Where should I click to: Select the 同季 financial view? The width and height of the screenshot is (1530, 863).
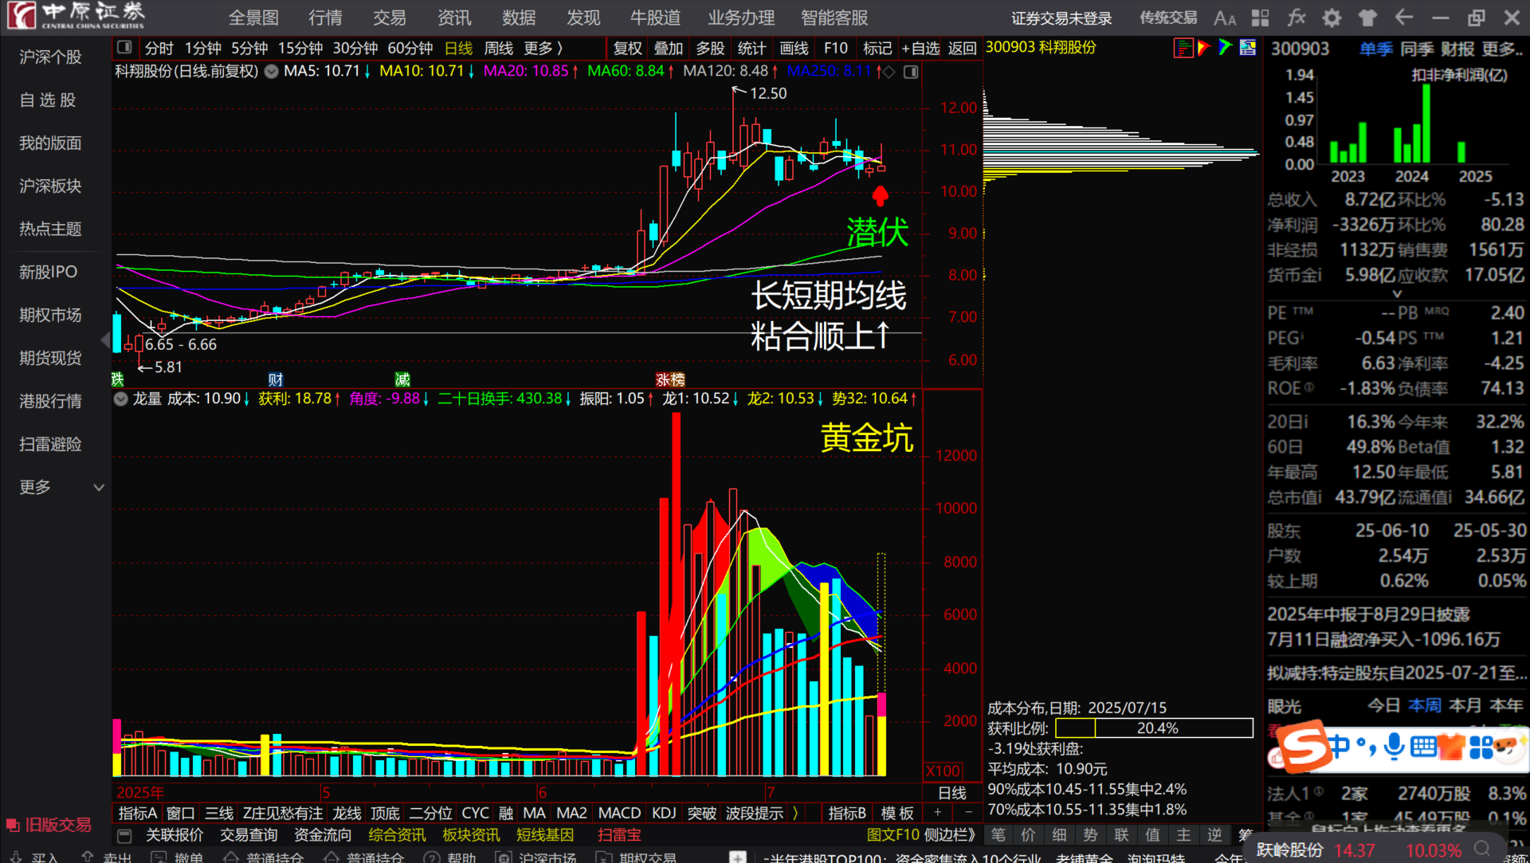(x=1417, y=49)
